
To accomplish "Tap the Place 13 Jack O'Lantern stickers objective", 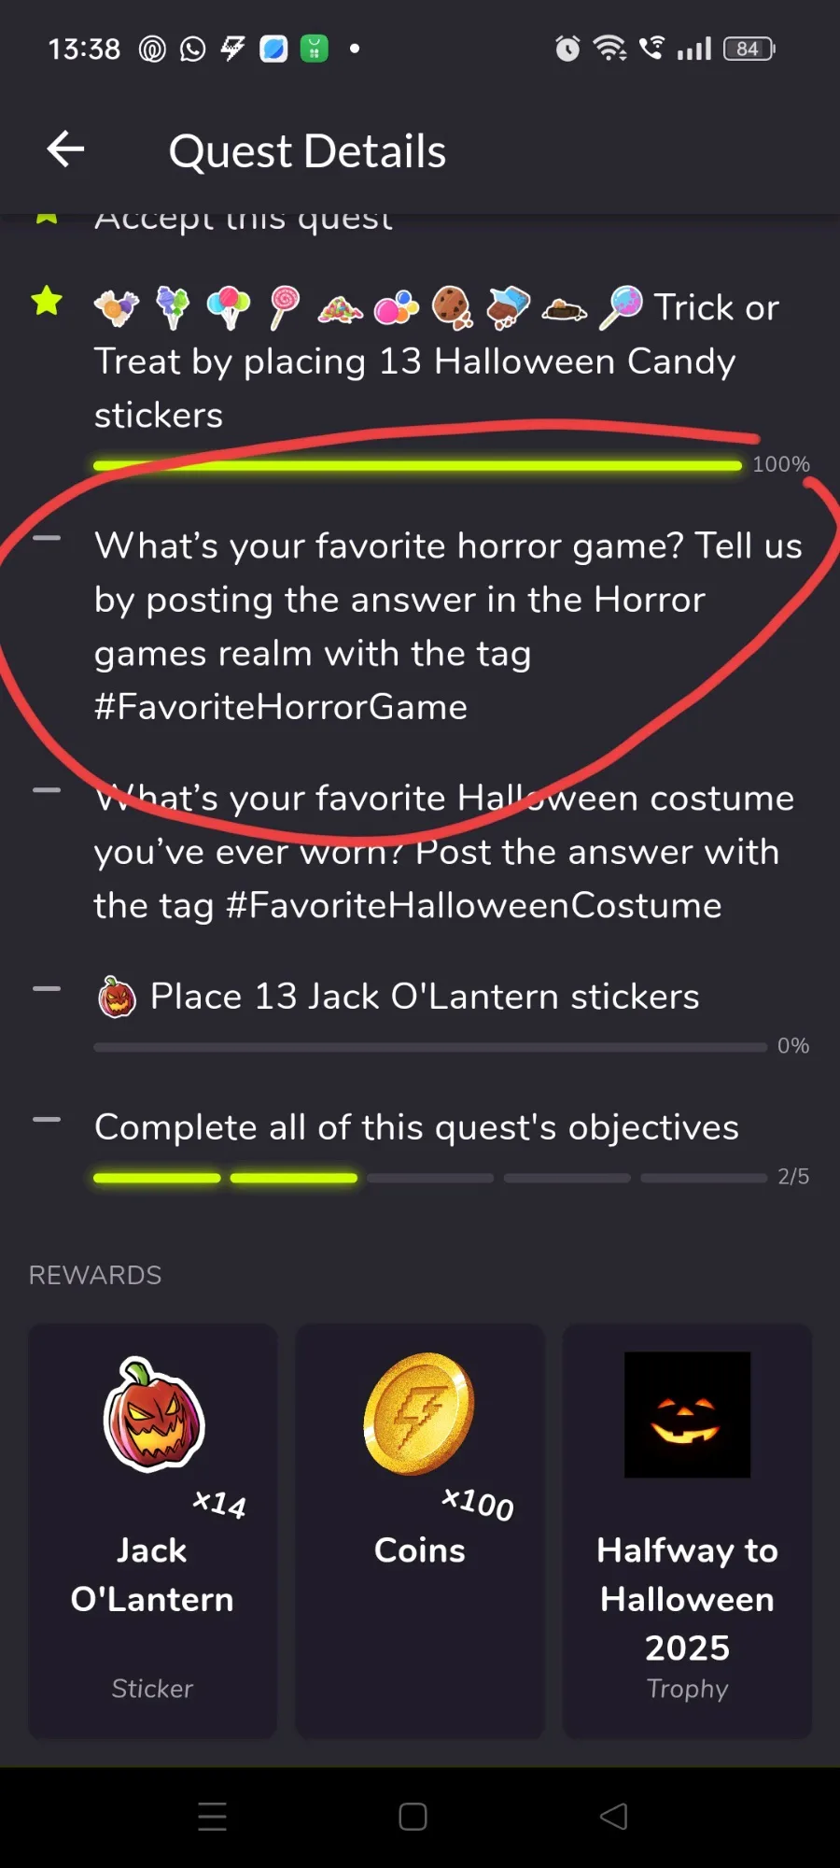I will [425, 997].
